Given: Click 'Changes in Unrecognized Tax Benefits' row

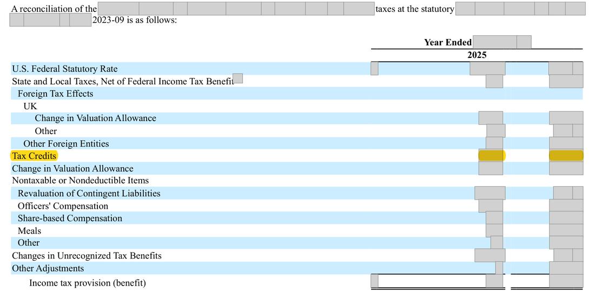Looking at the screenshot, I should tap(87, 256).
